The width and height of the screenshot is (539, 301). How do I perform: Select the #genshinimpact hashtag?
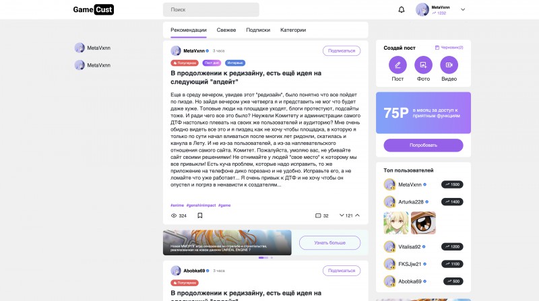(x=201, y=205)
